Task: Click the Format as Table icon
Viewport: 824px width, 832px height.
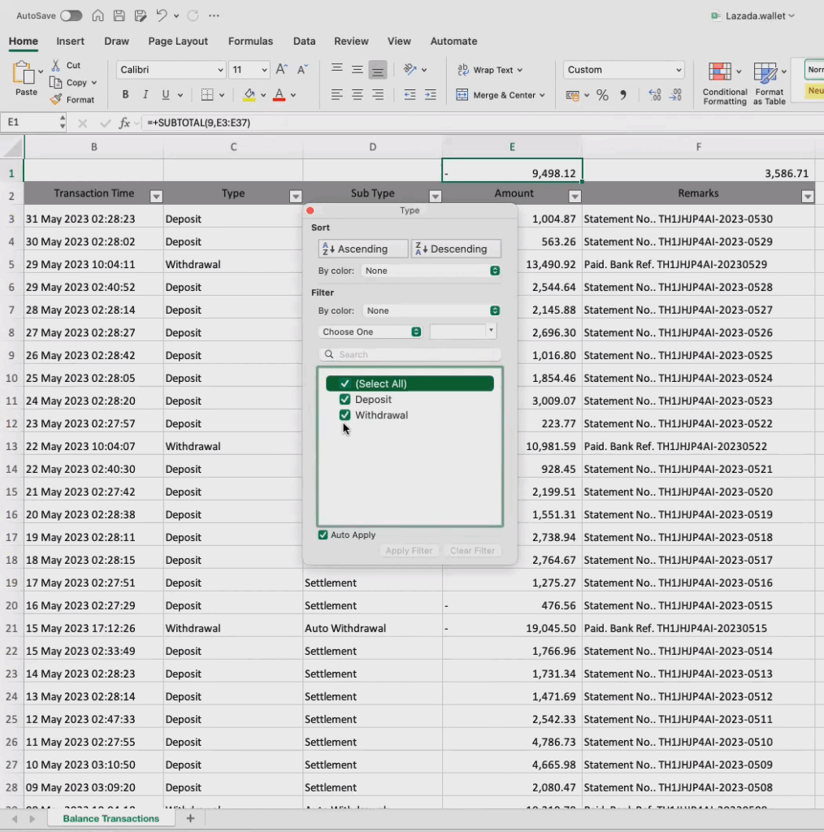Action: (769, 84)
